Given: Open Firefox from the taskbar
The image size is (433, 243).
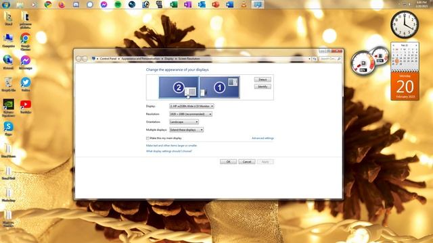Looking at the screenshot, I should coord(62,5).
